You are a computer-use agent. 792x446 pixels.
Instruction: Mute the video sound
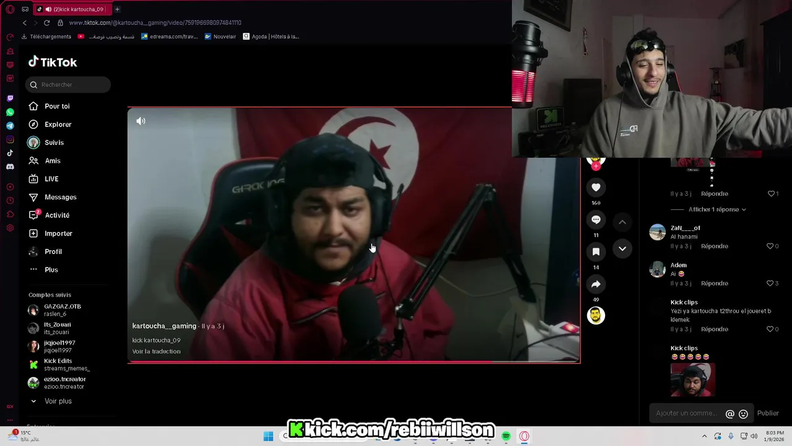[x=141, y=121]
